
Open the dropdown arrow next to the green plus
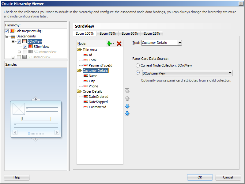click(114, 43)
